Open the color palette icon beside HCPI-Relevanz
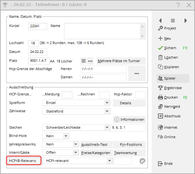This screenshot has height=174, width=195. click(142, 161)
